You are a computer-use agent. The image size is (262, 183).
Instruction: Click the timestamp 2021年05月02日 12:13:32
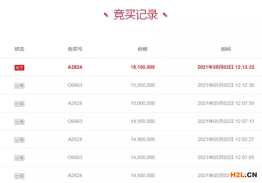[226, 67]
